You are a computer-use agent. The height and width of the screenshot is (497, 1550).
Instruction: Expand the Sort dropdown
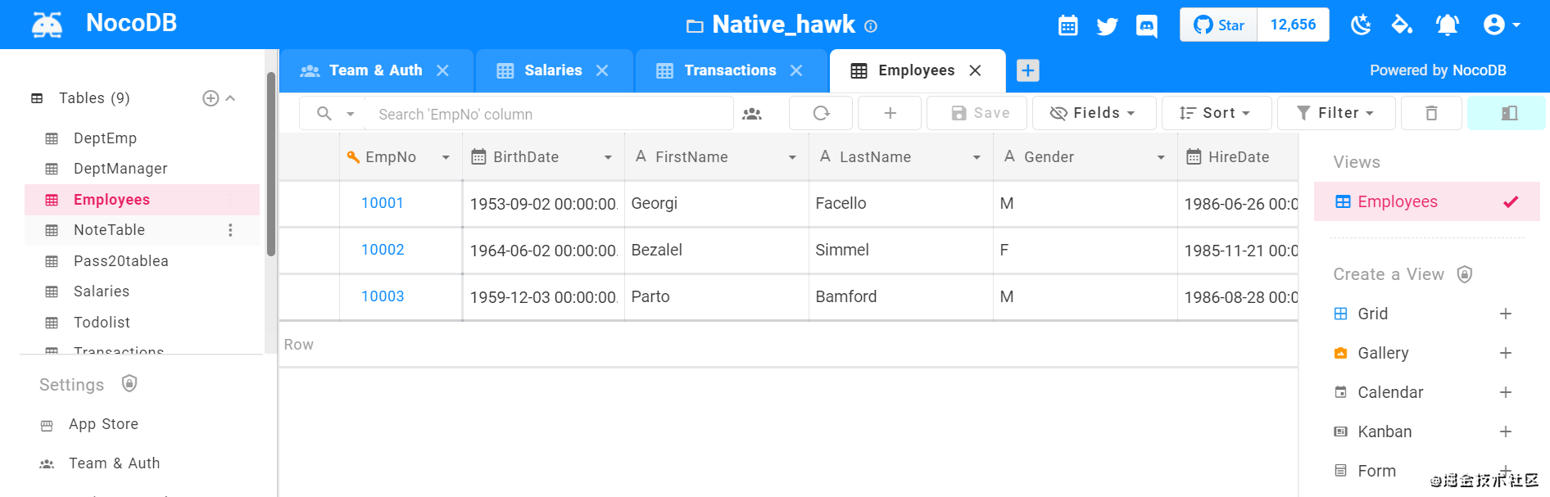pos(1216,113)
